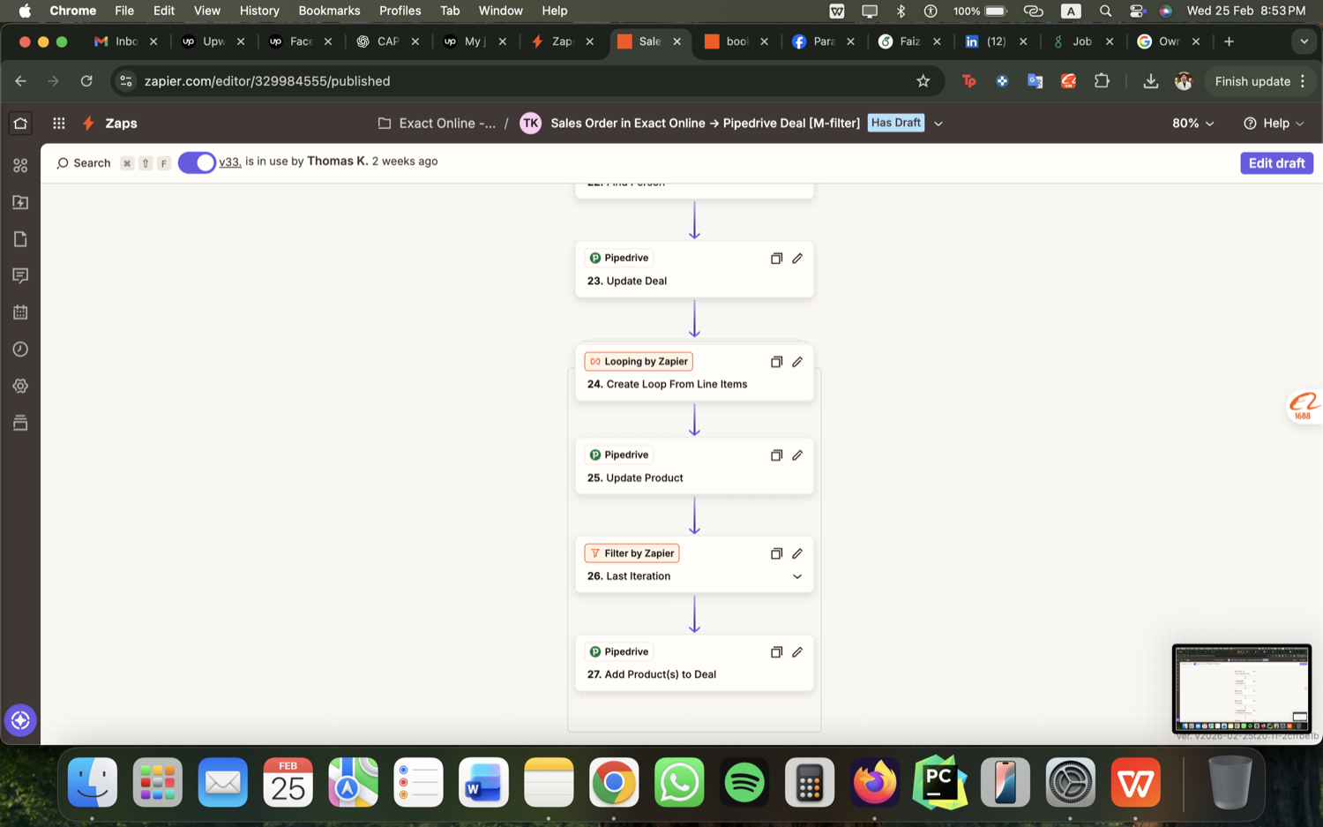Screen dimensions: 1323x827
Task: Open Exact Online folder breadcrumb
Action: click(437, 124)
